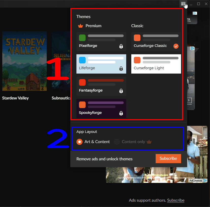
Task: Maximize the CurseForge window
Action: pyautogui.click(x=199, y=4)
